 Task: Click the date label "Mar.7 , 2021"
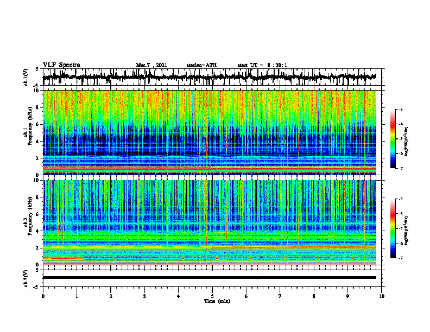(x=151, y=65)
